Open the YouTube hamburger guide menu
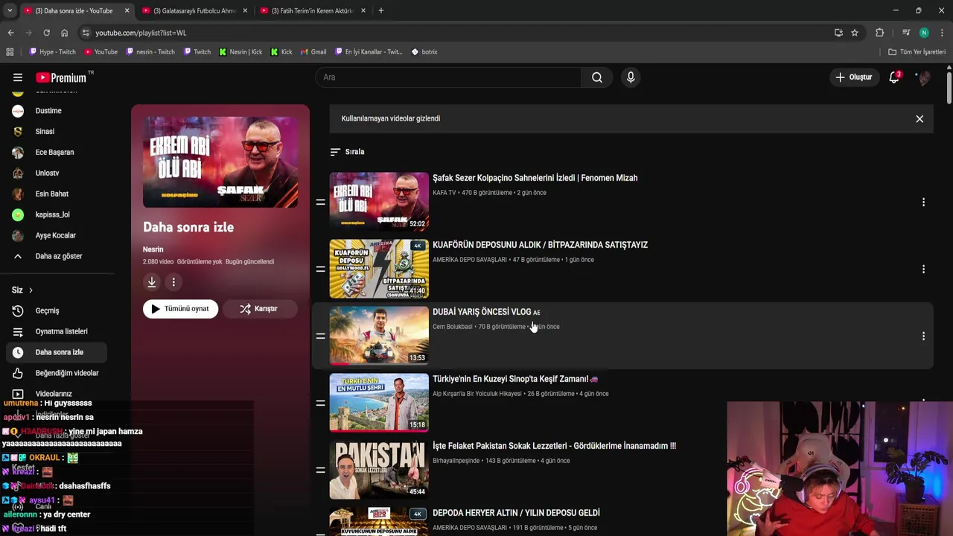 point(17,77)
